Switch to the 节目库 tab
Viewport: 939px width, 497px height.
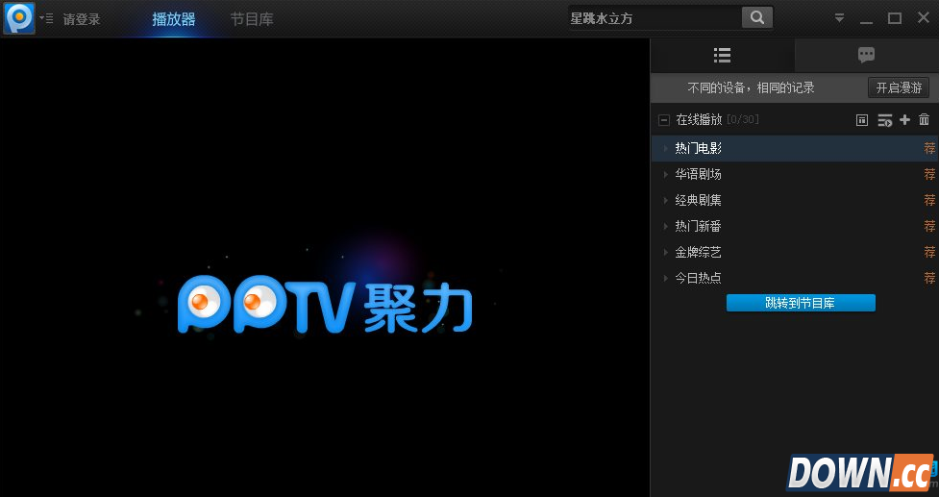[x=252, y=19]
